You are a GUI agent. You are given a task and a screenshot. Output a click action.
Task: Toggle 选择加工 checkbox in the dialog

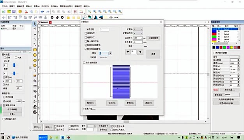tap(86, 37)
